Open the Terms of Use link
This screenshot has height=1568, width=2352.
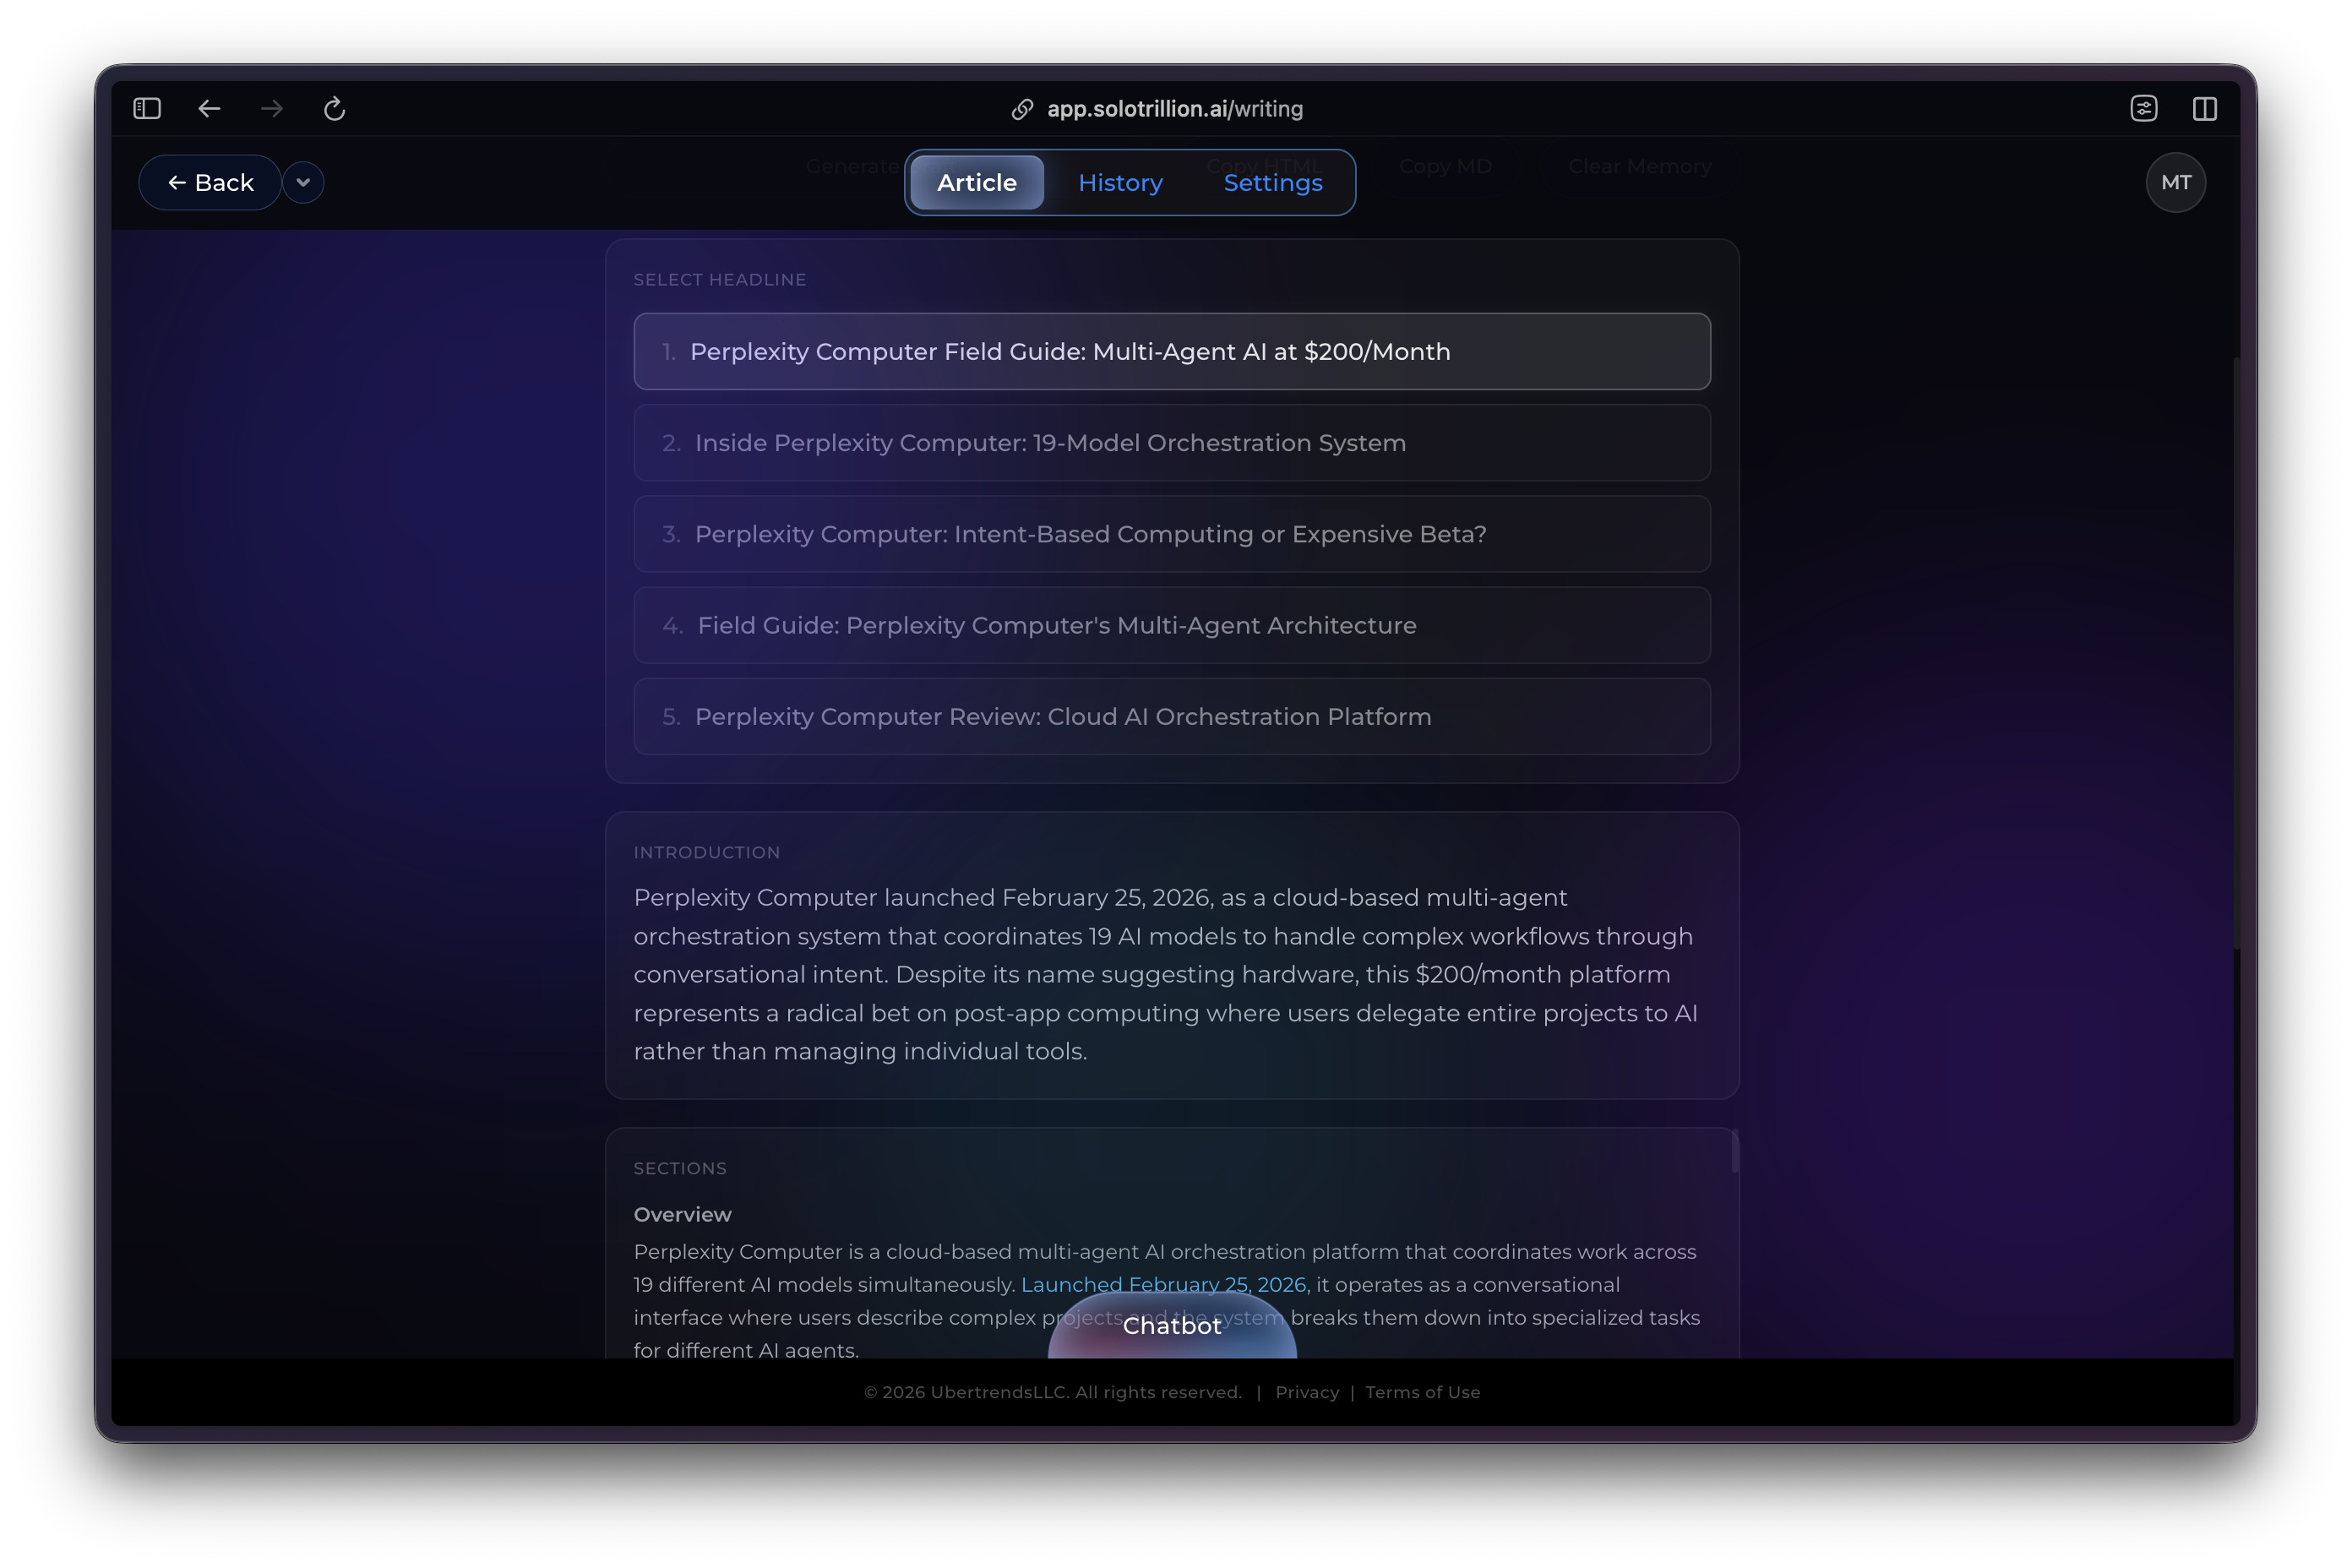tap(1422, 1392)
